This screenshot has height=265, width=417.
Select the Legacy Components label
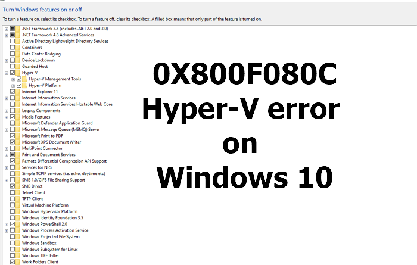[41, 111]
